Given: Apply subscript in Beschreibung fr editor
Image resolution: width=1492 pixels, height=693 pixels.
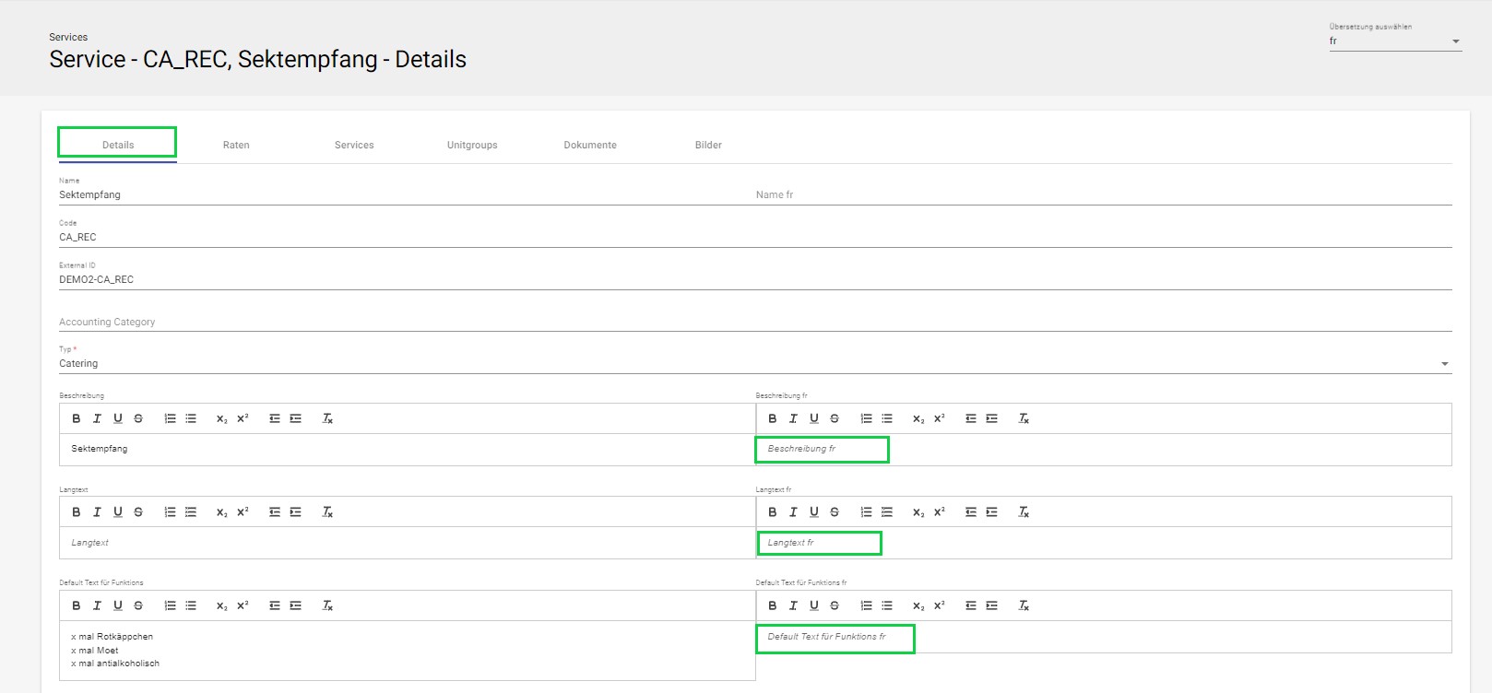Looking at the screenshot, I should (918, 418).
